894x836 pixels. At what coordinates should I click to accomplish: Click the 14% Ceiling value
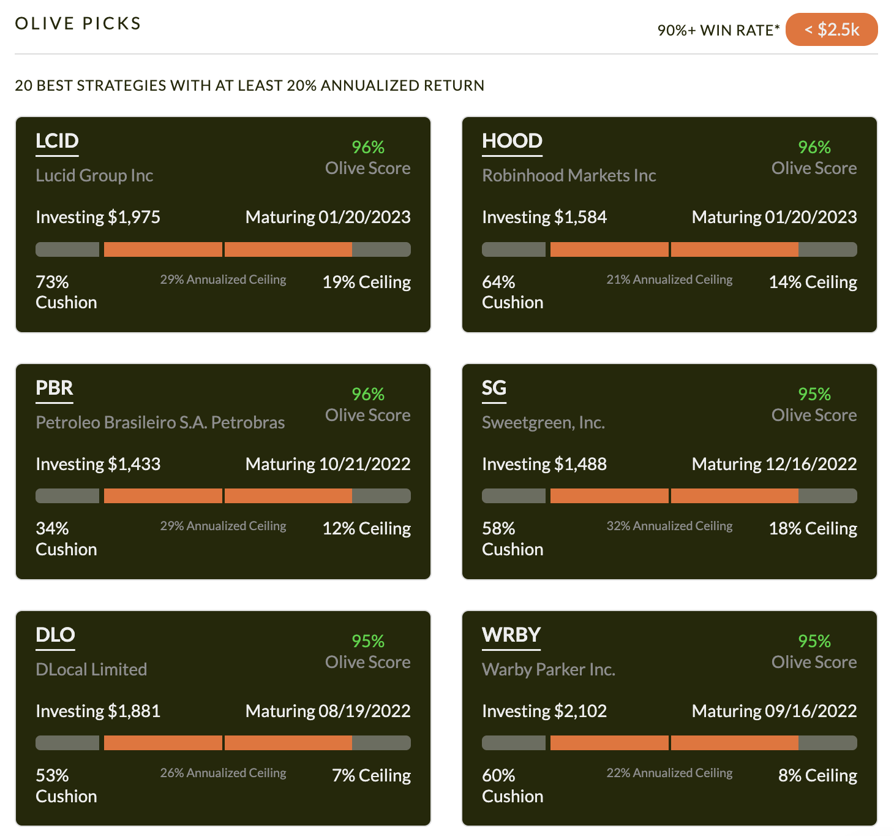813,283
